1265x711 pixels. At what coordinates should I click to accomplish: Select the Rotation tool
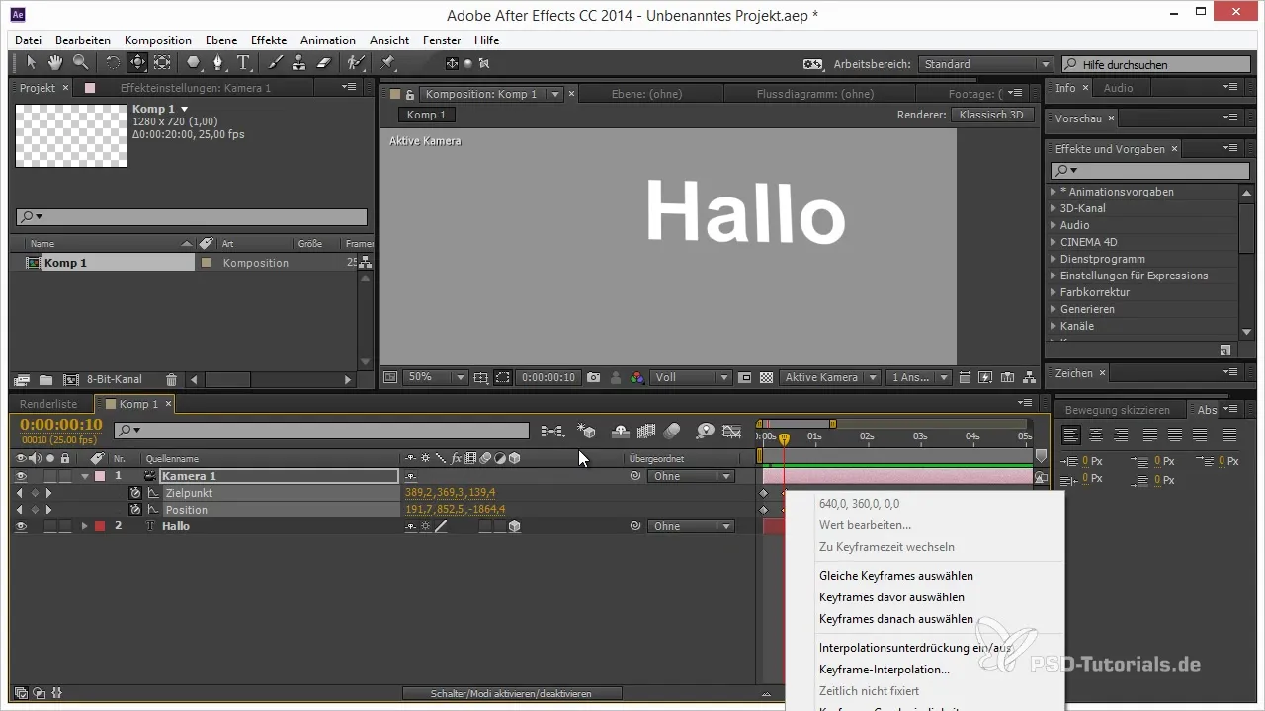tap(112, 62)
